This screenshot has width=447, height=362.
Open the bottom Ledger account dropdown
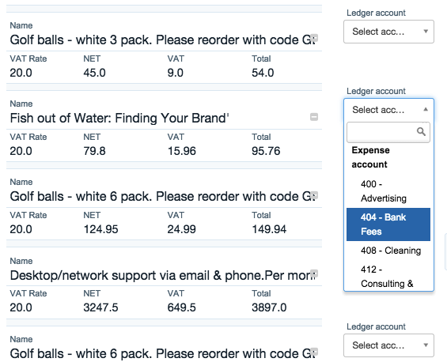click(388, 345)
